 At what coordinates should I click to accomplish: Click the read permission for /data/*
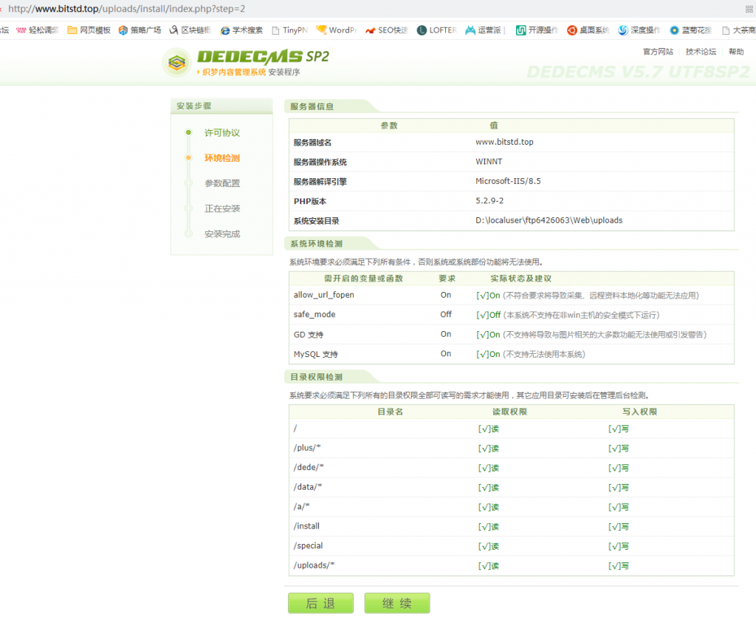(x=489, y=488)
